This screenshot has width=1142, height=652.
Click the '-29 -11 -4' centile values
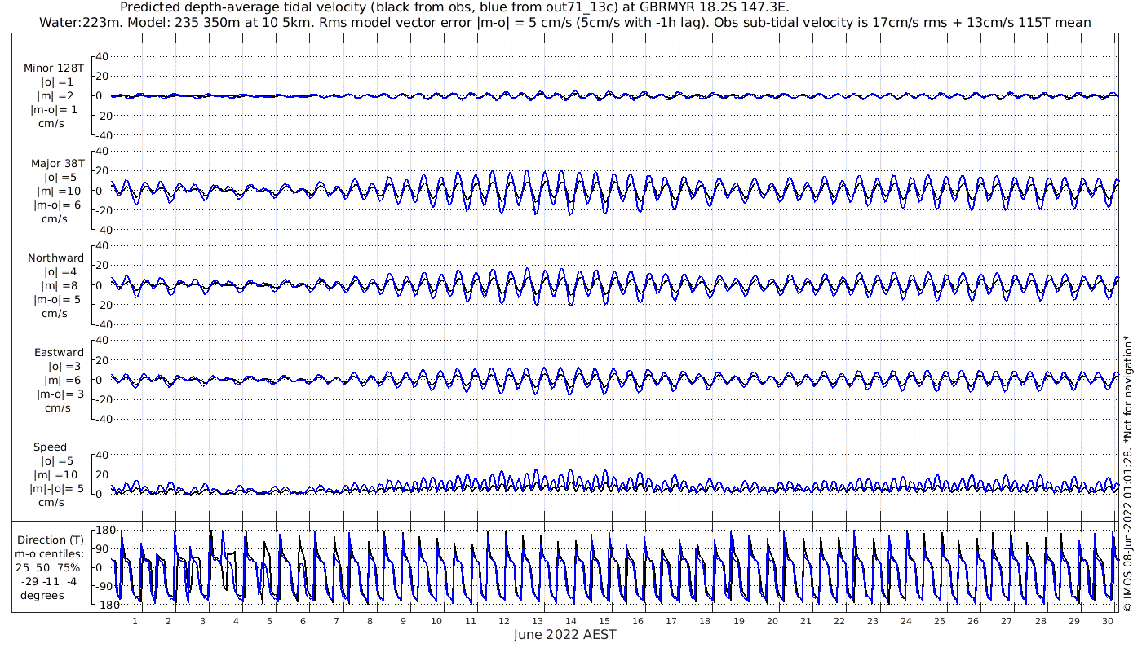click(x=51, y=581)
